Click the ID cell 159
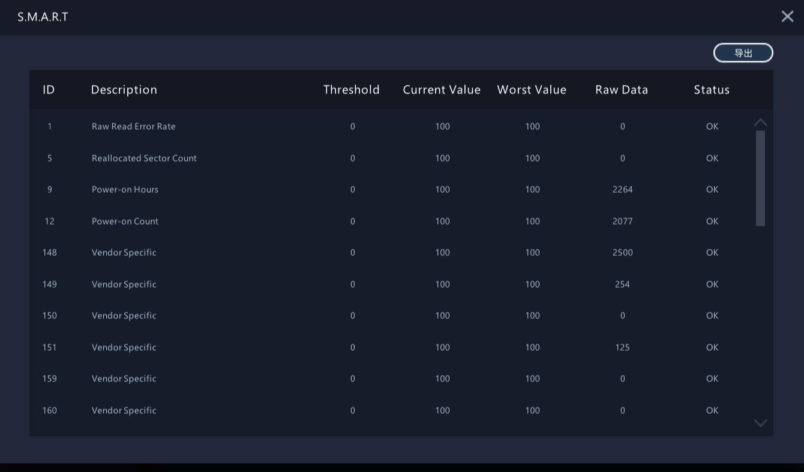 click(x=49, y=378)
